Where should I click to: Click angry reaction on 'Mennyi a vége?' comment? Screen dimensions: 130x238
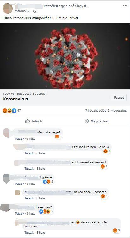tap(57, 137)
